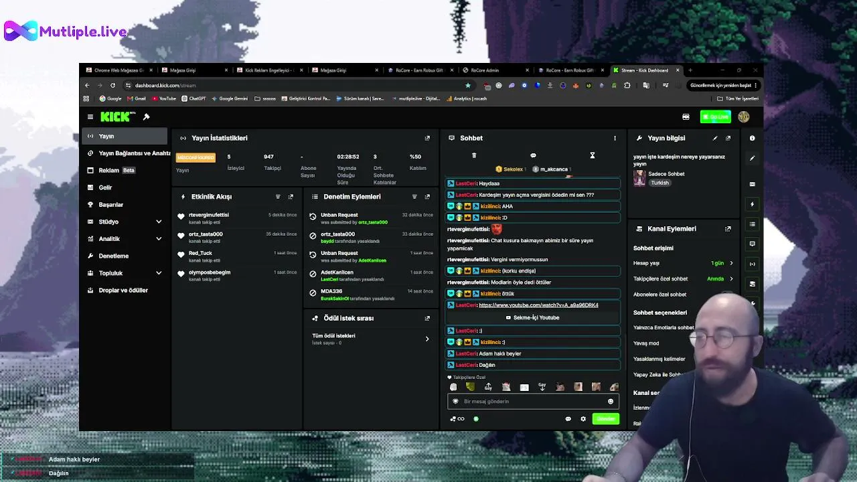Open the Sohbet three-dot options menu
The image size is (857, 482).
pyautogui.click(x=615, y=138)
